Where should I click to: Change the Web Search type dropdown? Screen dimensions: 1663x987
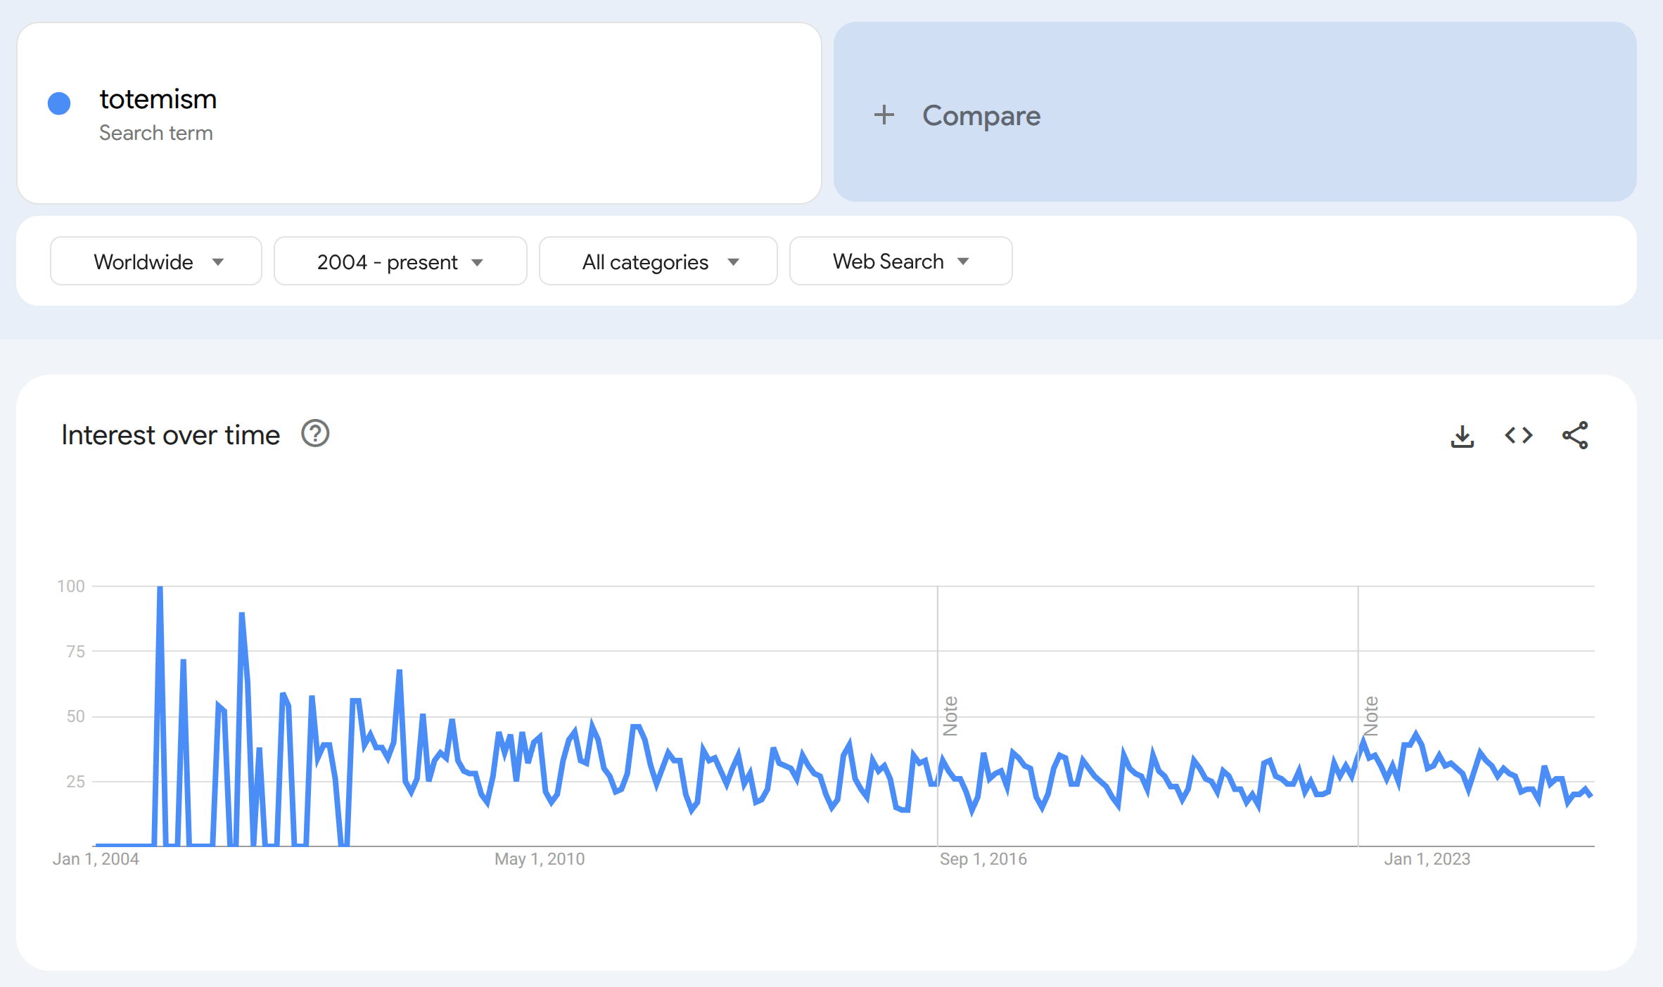[900, 262]
